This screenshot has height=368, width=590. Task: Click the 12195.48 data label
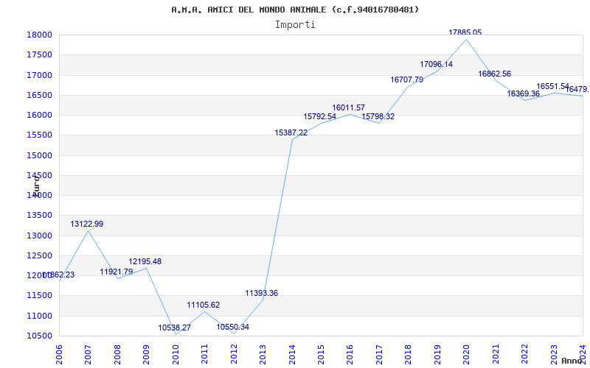tap(145, 261)
